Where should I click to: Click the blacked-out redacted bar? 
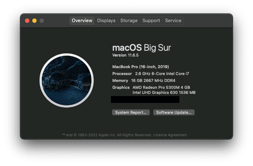pos(145,99)
